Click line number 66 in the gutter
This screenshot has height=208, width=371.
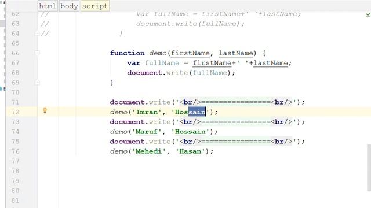click(x=16, y=53)
